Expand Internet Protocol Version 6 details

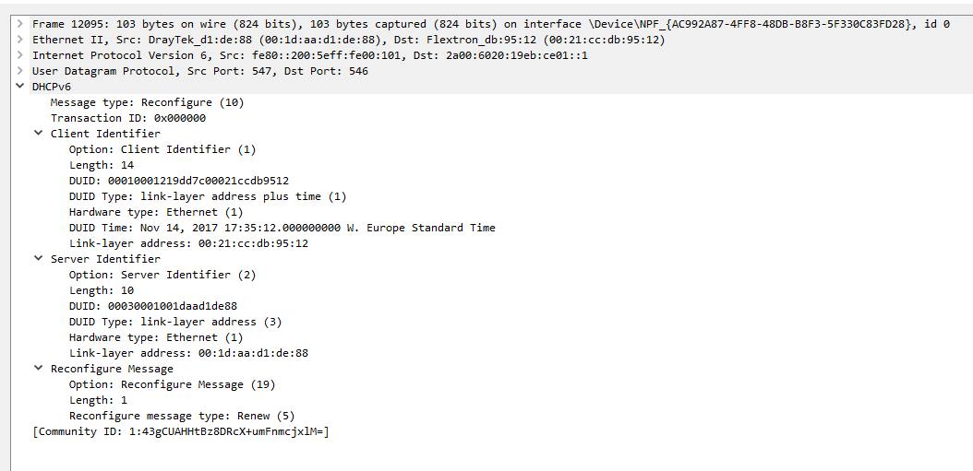coord(20,55)
